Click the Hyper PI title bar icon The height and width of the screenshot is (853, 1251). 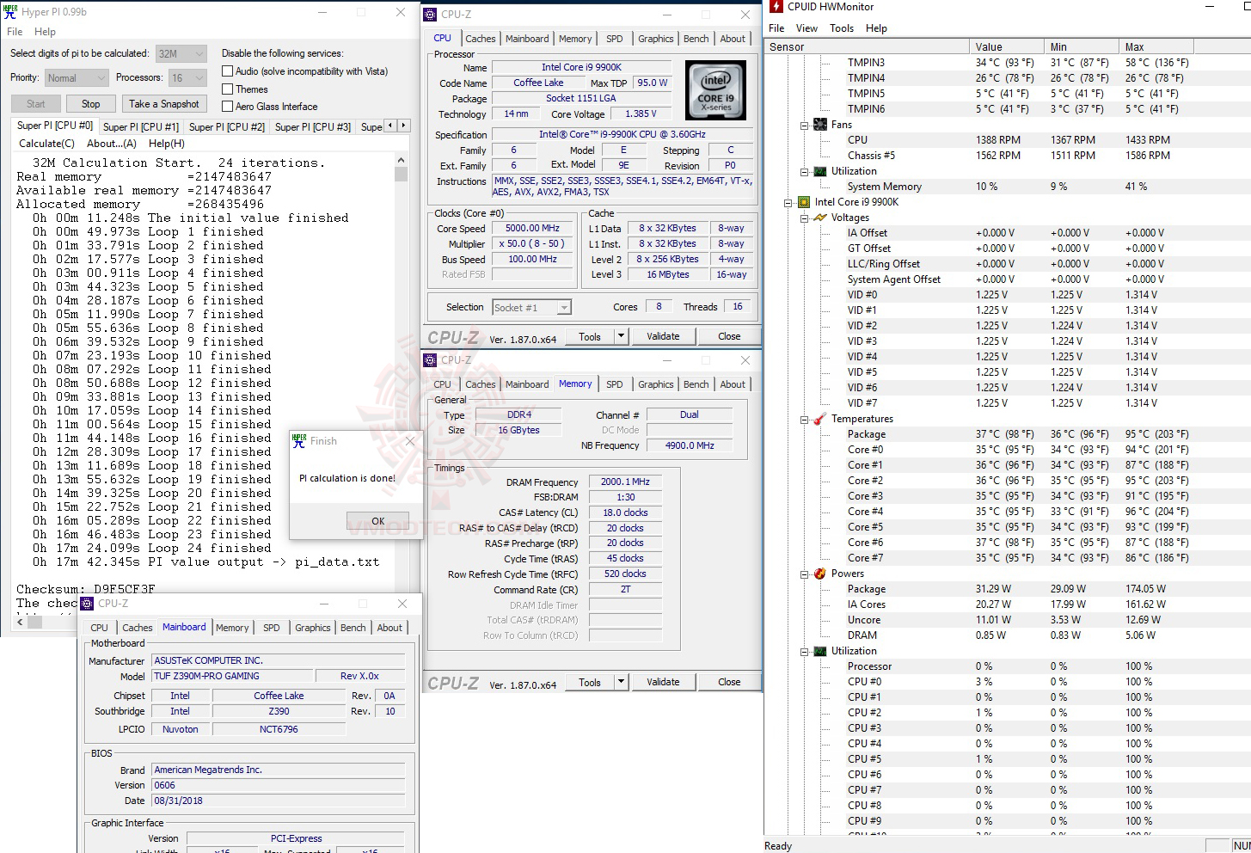(9, 11)
